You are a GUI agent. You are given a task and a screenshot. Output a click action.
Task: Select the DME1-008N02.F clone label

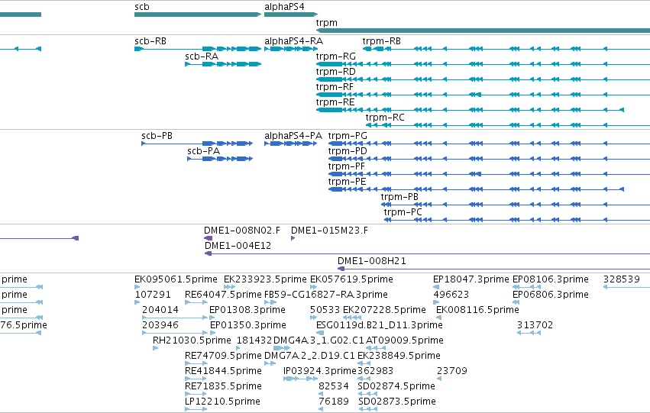242,231
